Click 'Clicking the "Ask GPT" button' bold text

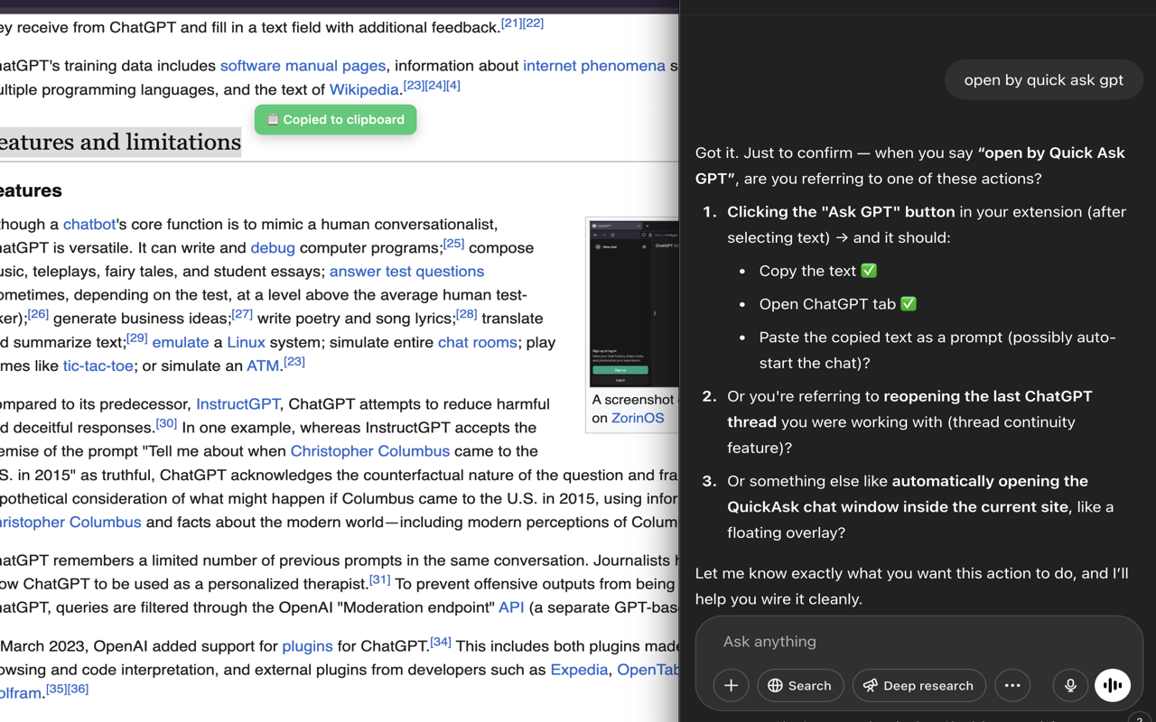[841, 212]
